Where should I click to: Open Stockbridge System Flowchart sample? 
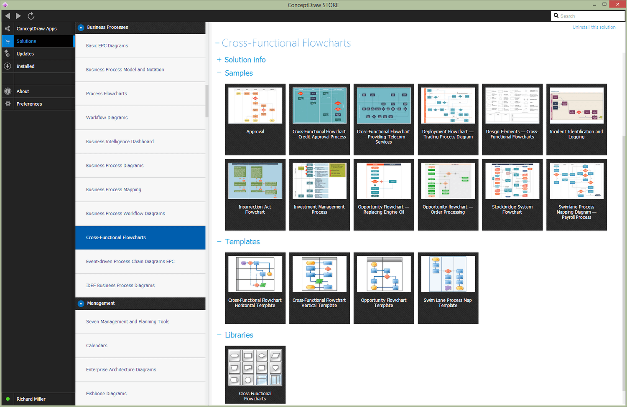(x=512, y=195)
